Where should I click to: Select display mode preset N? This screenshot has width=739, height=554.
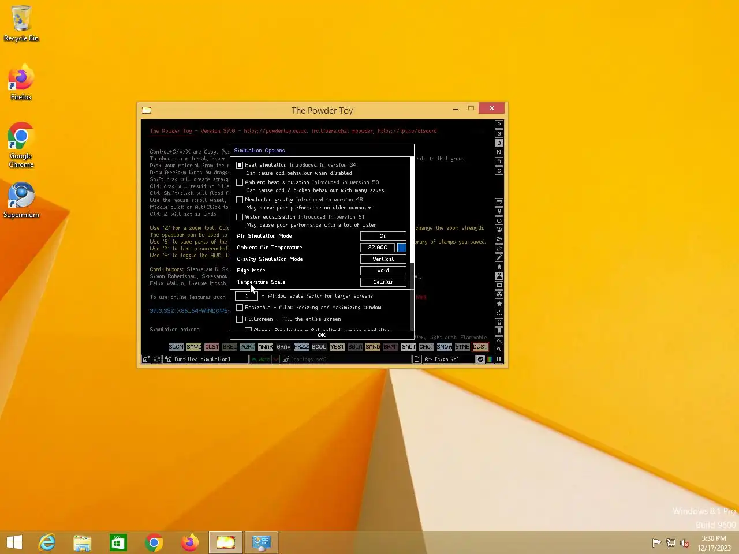tap(499, 152)
